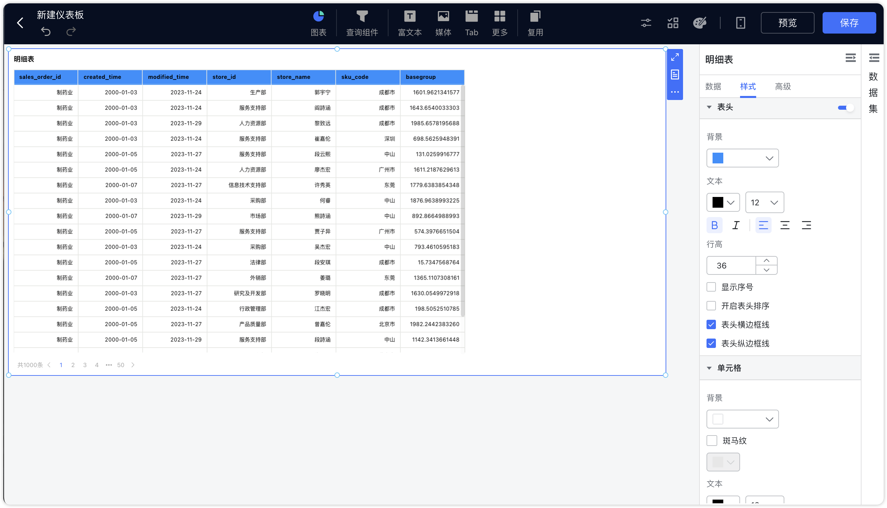Redo the last undone change
887x508 pixels.
pos(71,32)
